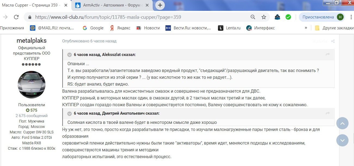
Task: Click the line starting 'лабораторных испытаний'
Action: (x=117, y=157)
